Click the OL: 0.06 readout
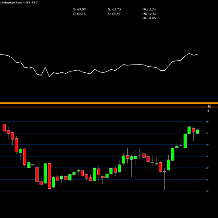The image size is (218, 218). click(x=149, y=18)
